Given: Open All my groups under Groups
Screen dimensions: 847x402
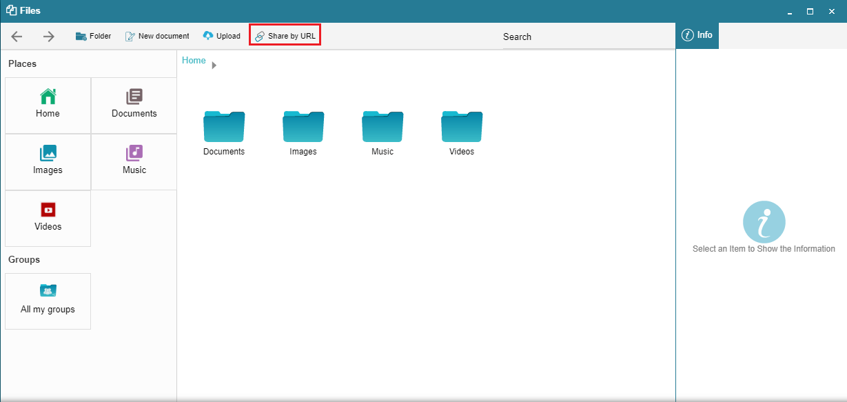Looking at the screenshot, I should click(x=47, y=301).
